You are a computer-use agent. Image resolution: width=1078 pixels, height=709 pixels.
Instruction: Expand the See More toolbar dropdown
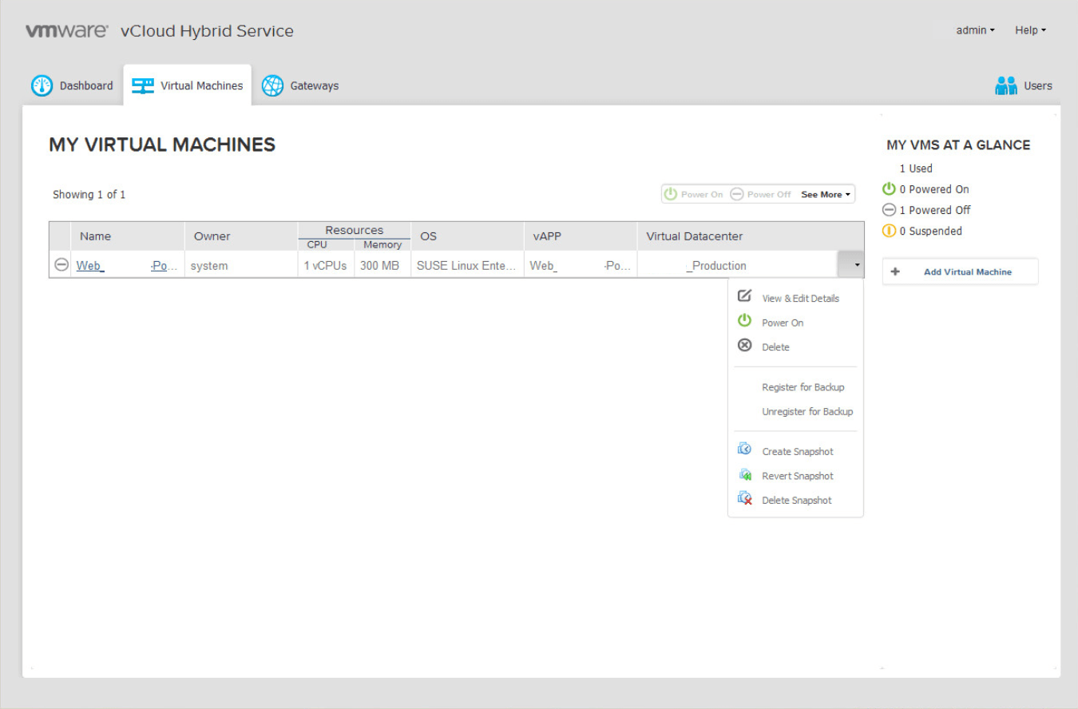(826, 194)
